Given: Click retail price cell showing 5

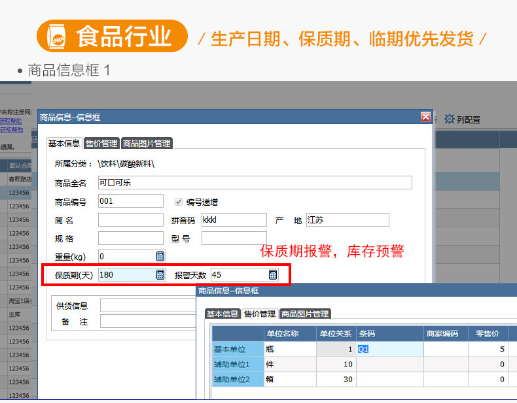Looking at the screenshot, I should coord(488,349).
